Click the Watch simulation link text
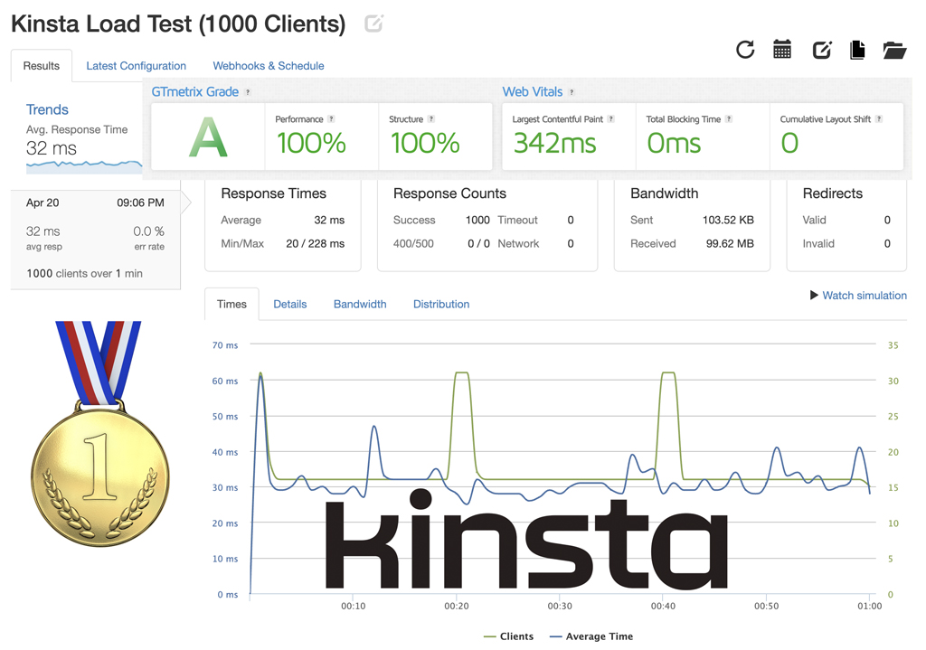This screenshot has height=650, width=926. 864,296
